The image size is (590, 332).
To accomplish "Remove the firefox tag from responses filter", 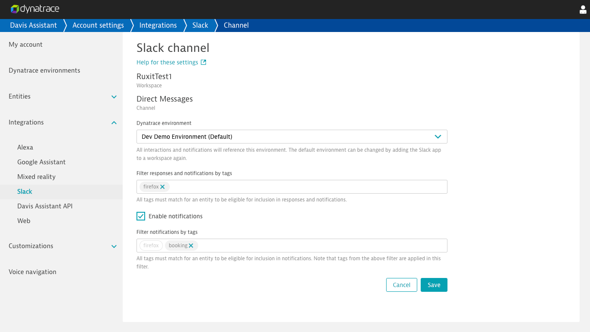I will [162, 187].
